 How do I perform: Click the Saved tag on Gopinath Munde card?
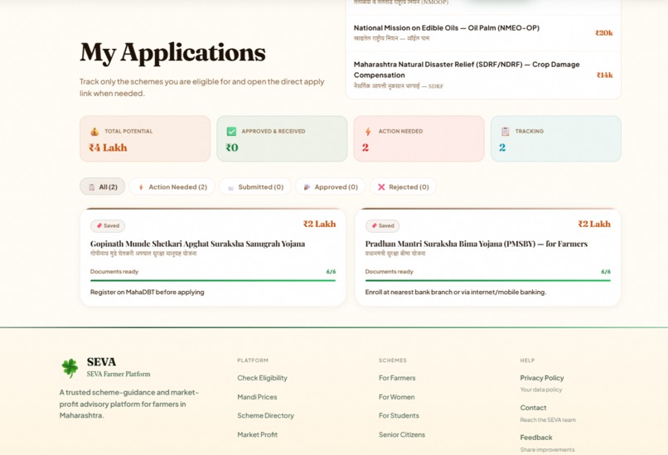(108, 225)
